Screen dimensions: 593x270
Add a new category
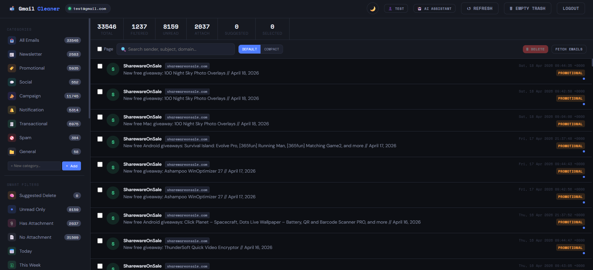[71, 166]
